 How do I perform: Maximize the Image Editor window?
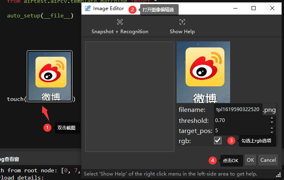254,8
